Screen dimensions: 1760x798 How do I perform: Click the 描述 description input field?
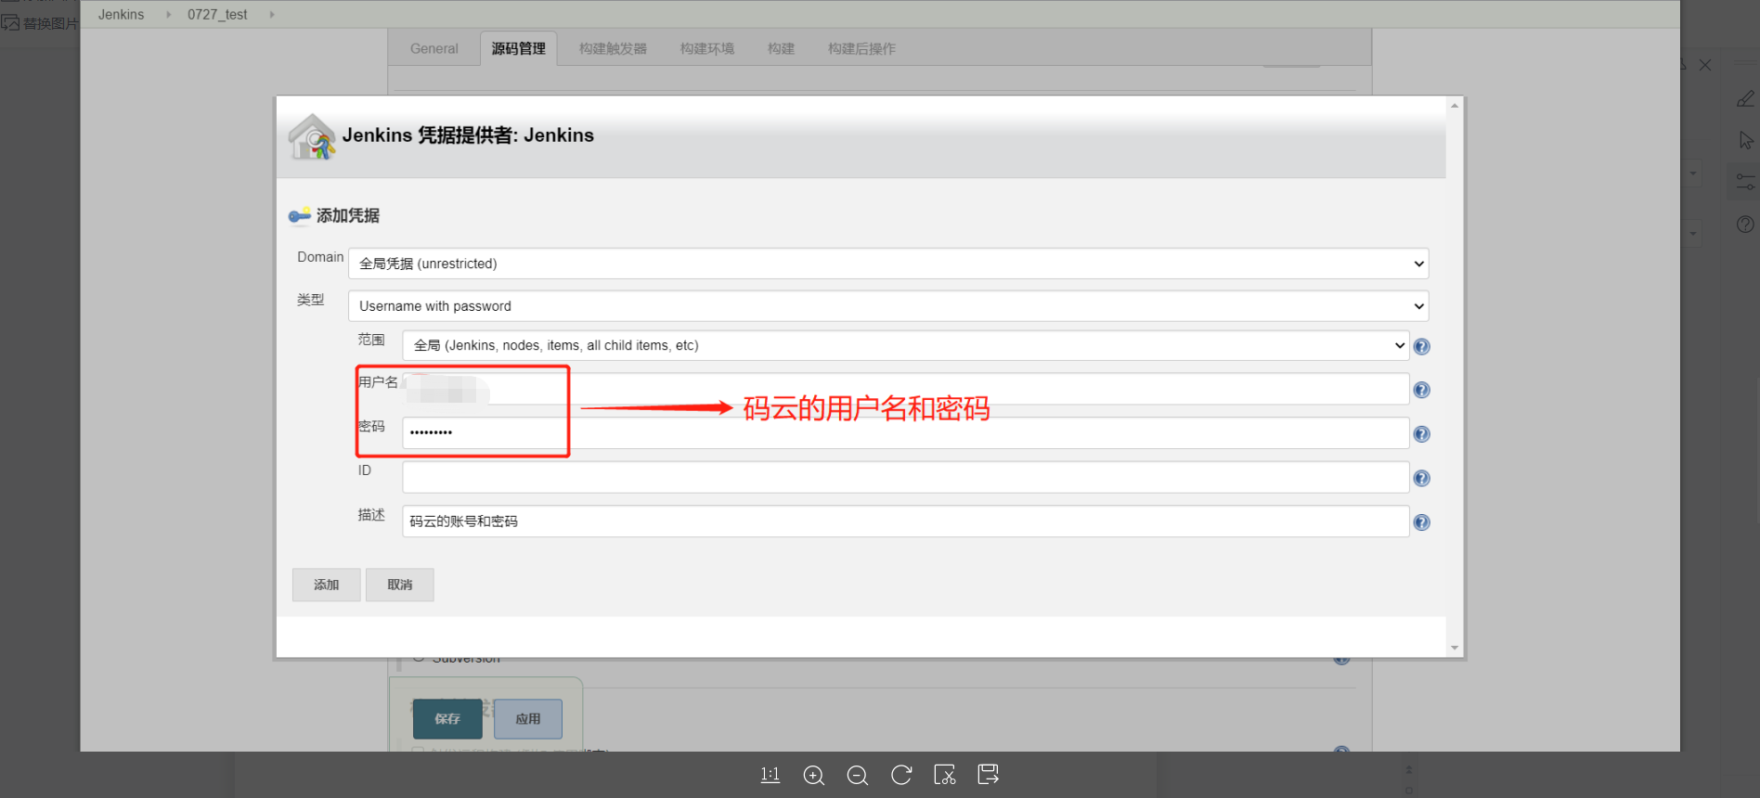906,521
